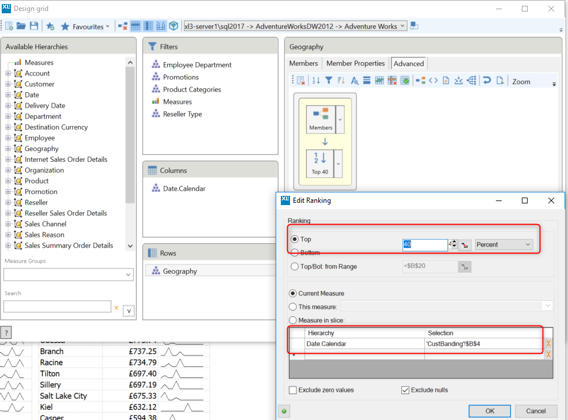Expand the Geography hierarchy tree node

(x=8, y=149)
